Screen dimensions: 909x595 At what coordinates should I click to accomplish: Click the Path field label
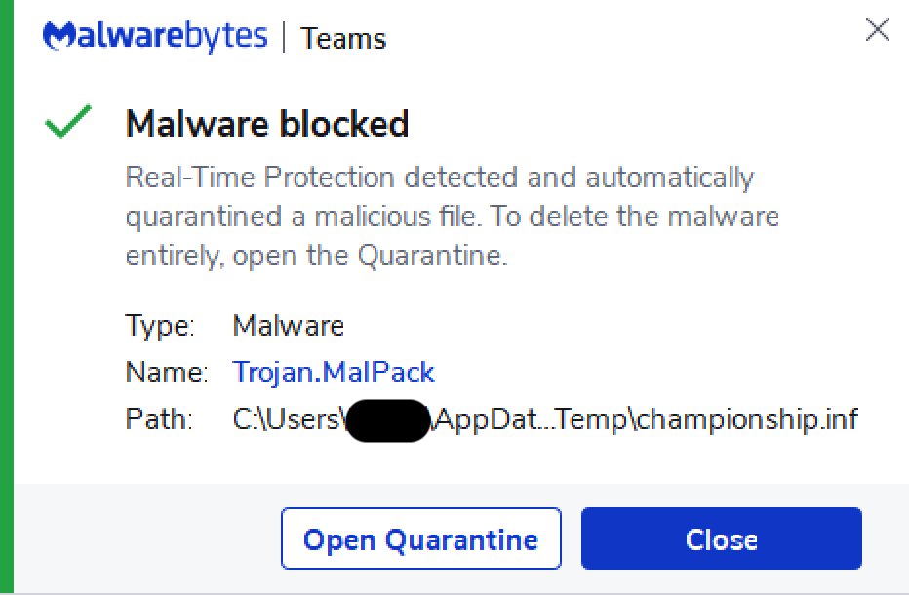[x=160, y=419]
